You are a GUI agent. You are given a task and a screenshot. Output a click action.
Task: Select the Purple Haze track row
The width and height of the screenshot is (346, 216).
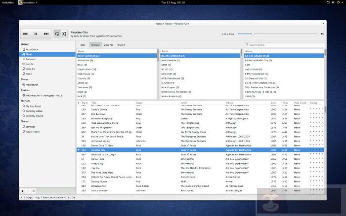[x=200, y=159]
